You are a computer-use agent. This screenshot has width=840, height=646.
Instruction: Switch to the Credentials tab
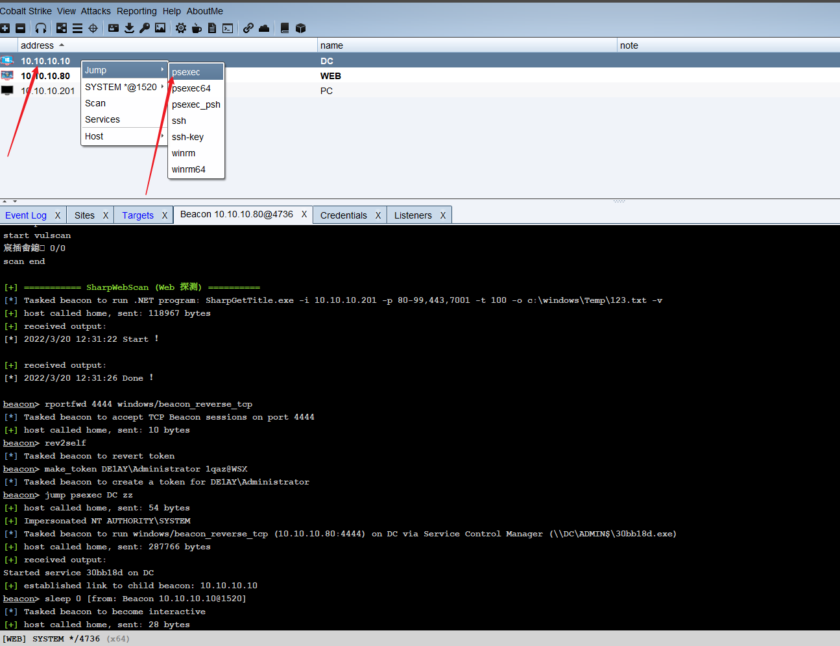pyautogui.click(x=344, y=215)
